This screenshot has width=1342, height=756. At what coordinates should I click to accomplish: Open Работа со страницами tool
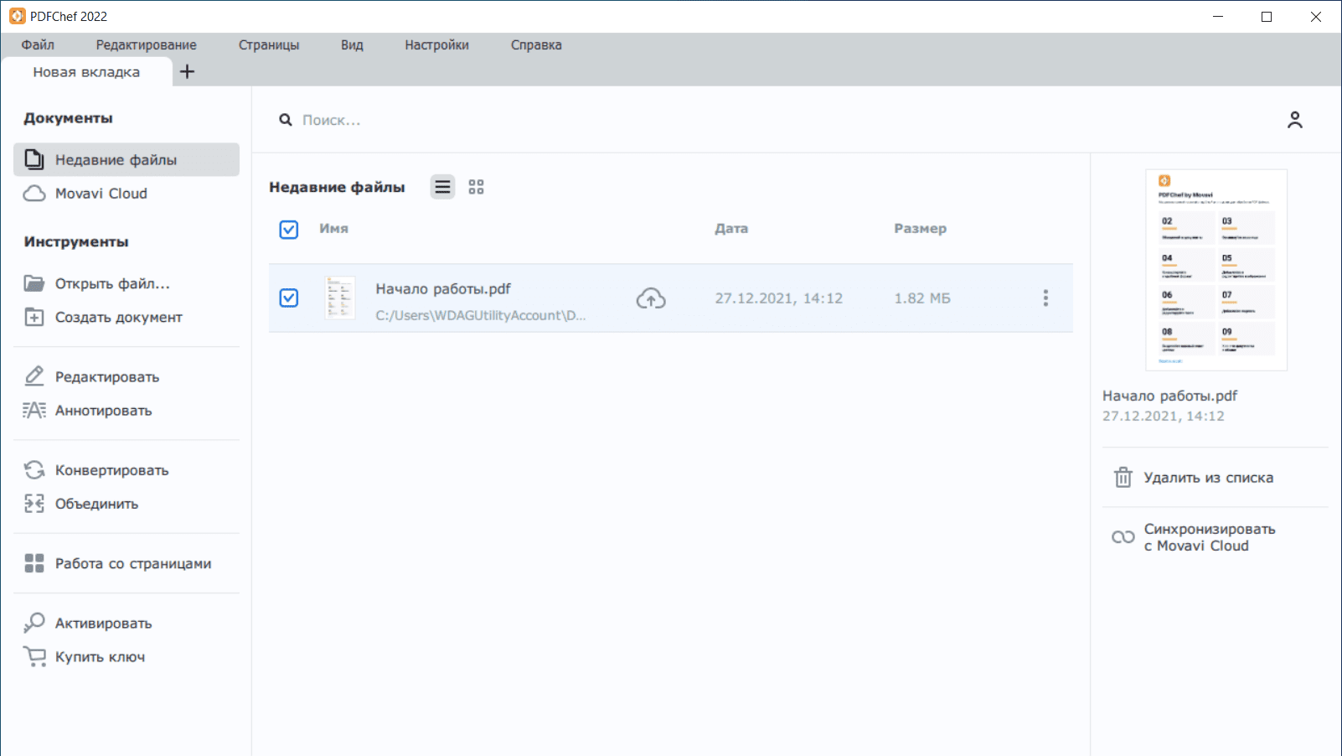coord(126,563)
